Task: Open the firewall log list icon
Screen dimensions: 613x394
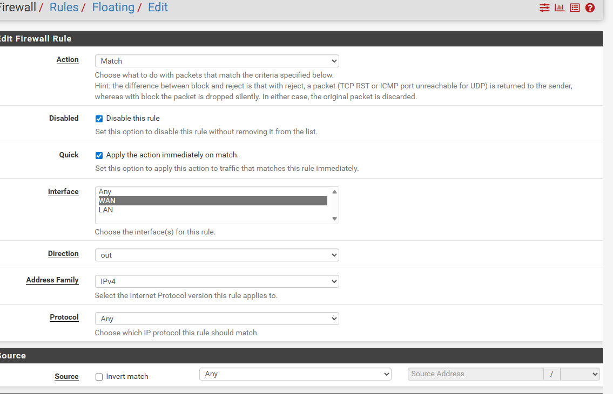Action: (x=575, y=8)
